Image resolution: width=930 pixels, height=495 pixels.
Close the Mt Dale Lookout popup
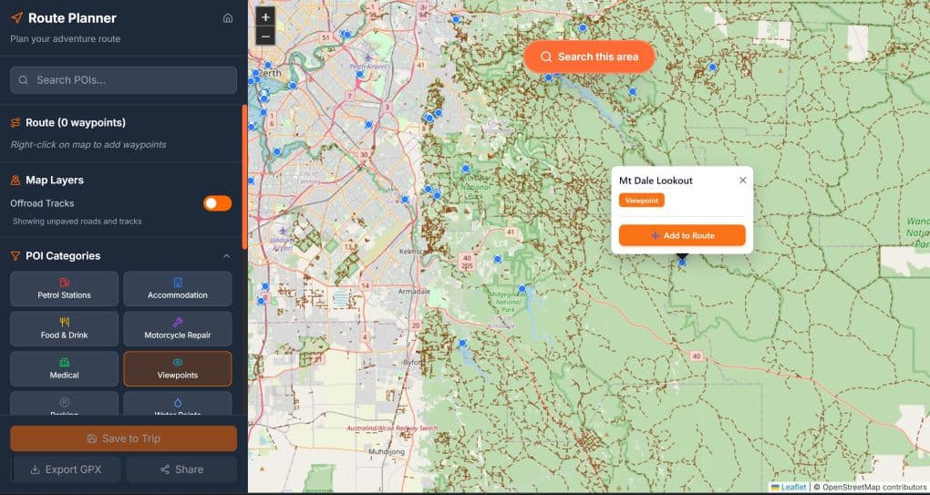point(742,180)
